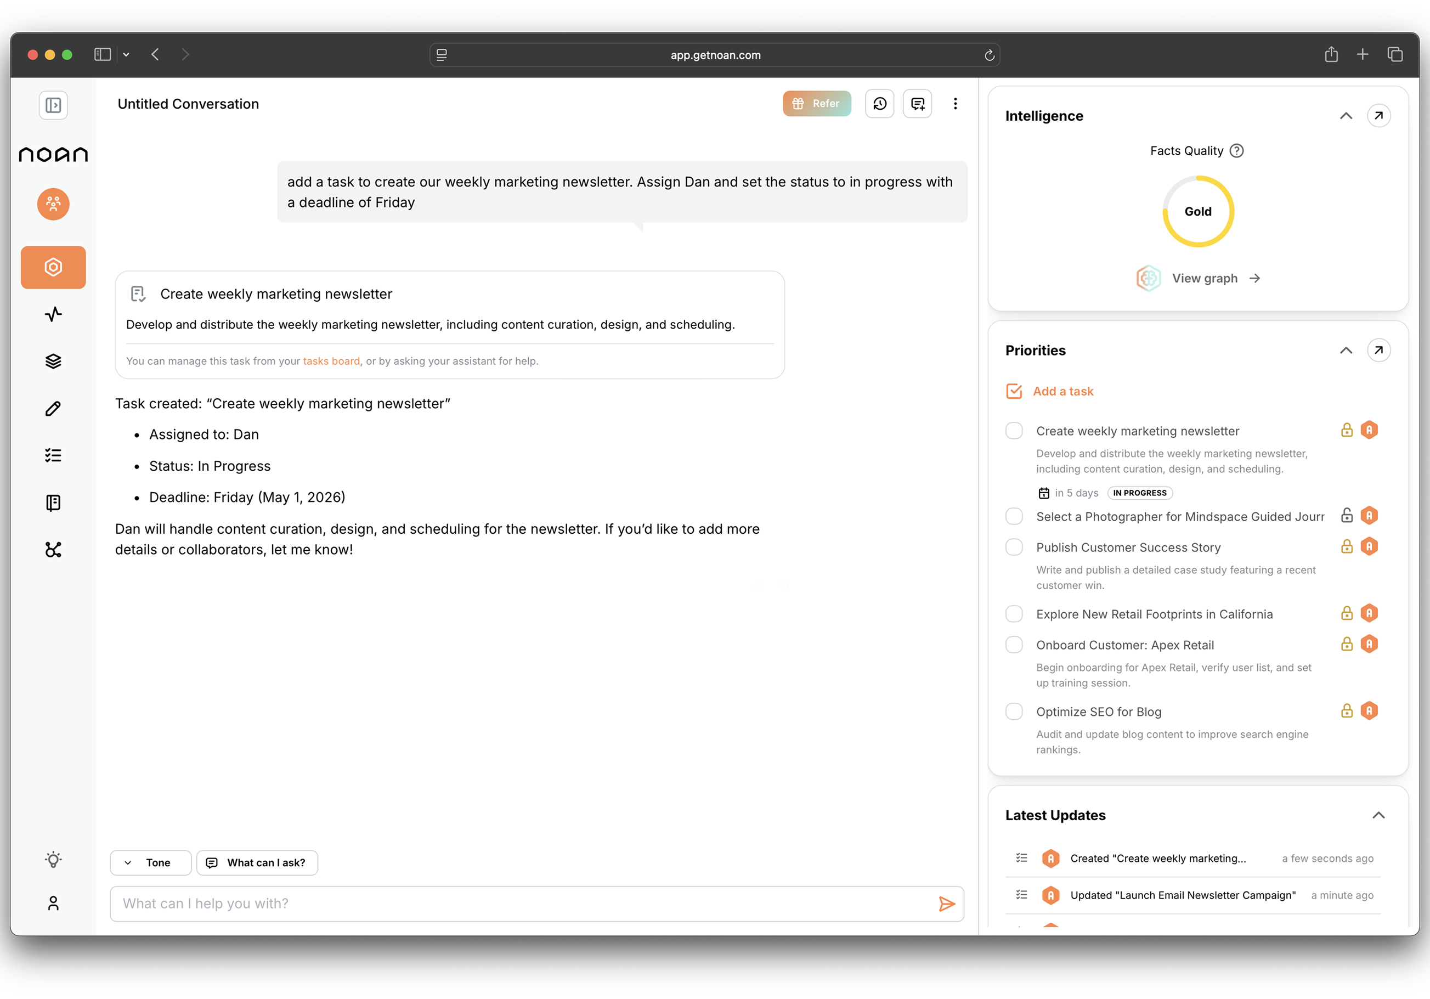Image resolution: width=1430 pixels, height=999 pixels.
Task: Select the Noan home hexagon tab
Action: pos(53,267)
